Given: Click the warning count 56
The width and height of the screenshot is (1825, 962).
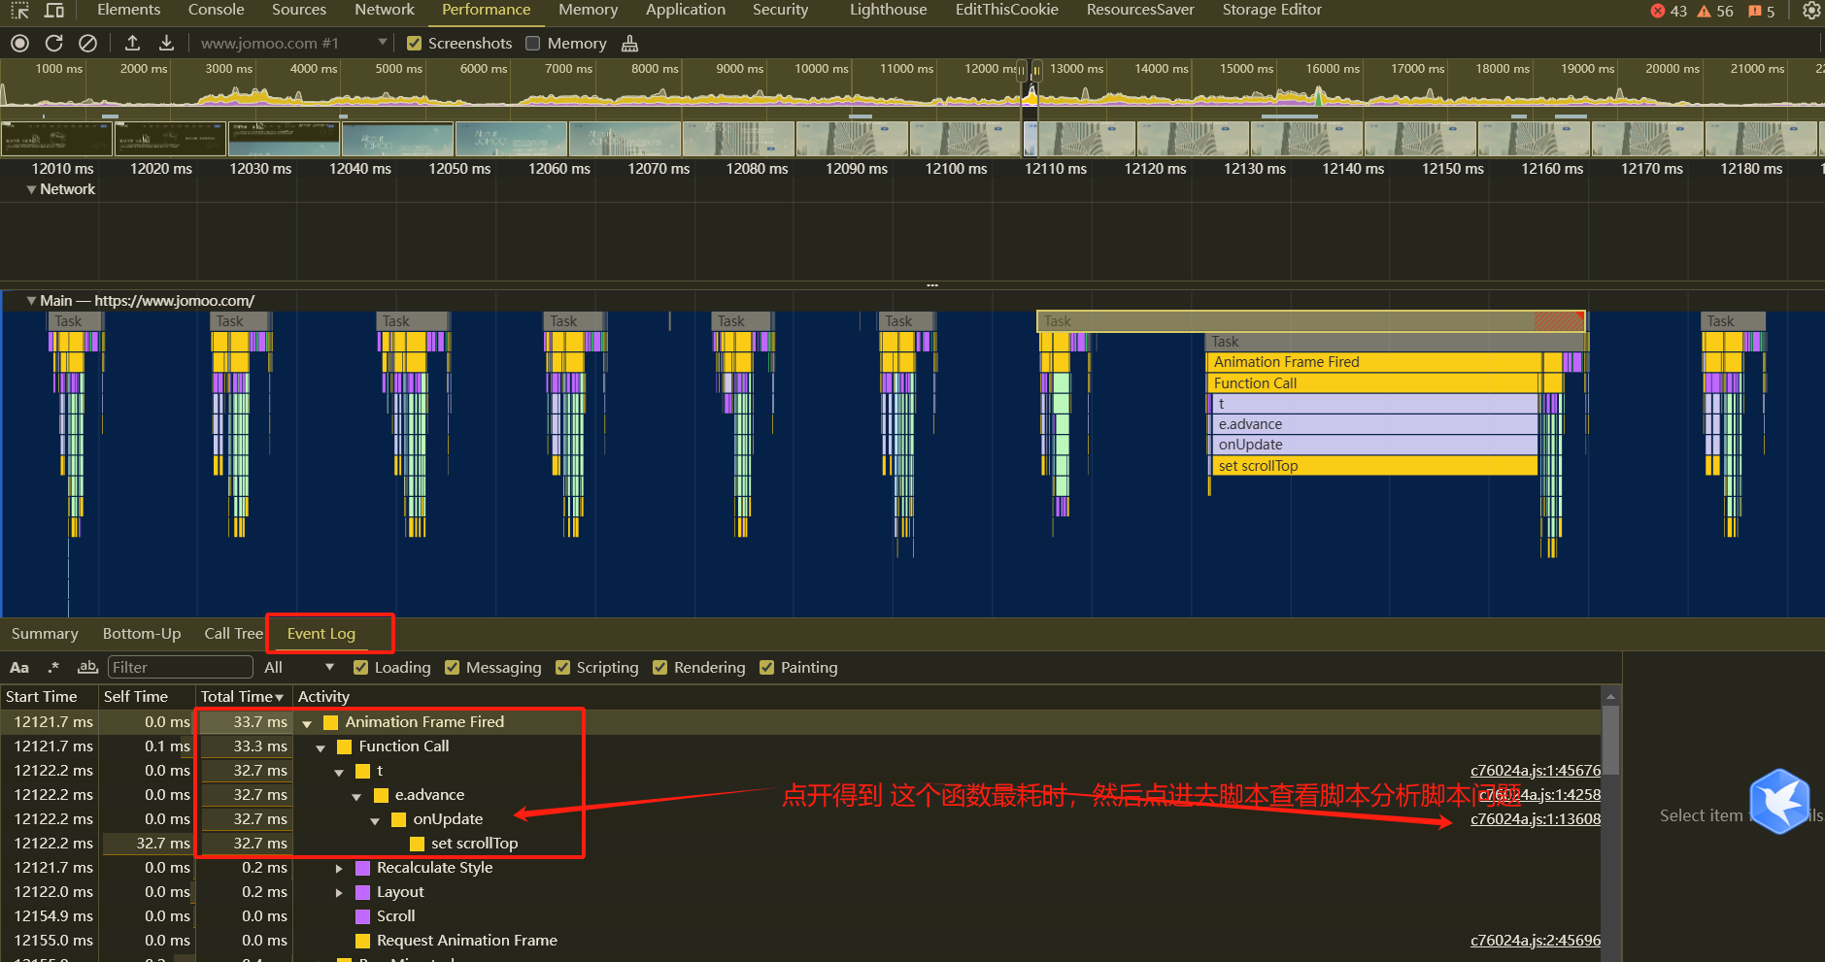Looking at the screenshot, I should point(1715,11).
